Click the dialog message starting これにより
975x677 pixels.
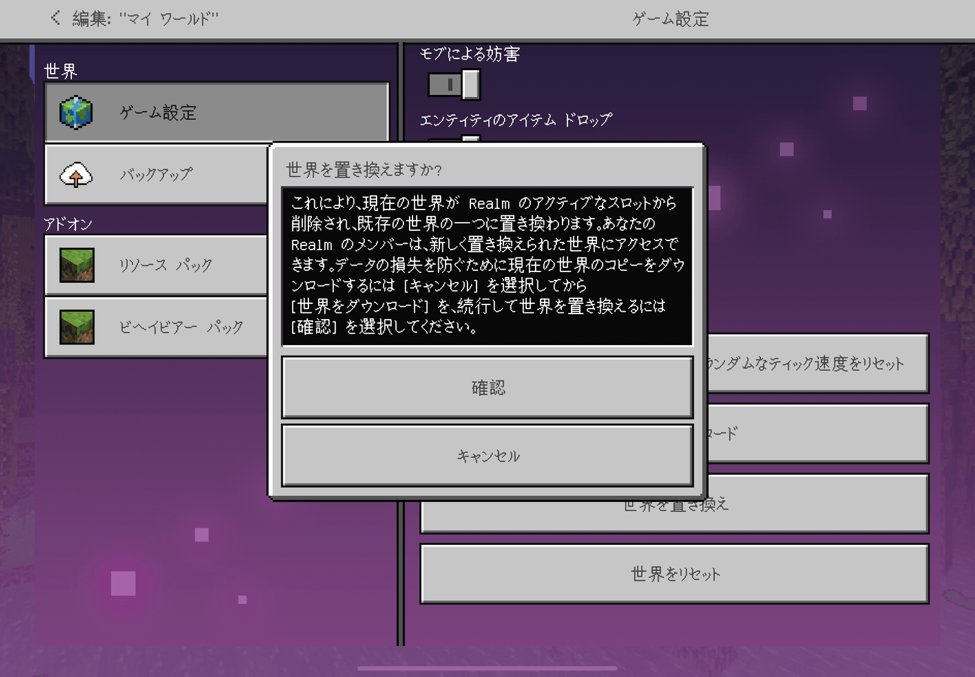pyautogui.click(x=487, y=265)
